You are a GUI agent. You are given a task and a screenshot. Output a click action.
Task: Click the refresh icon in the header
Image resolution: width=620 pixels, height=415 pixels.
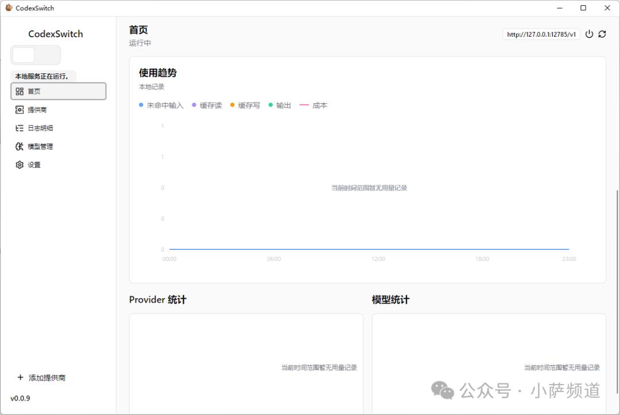click(x=602, y=34)
